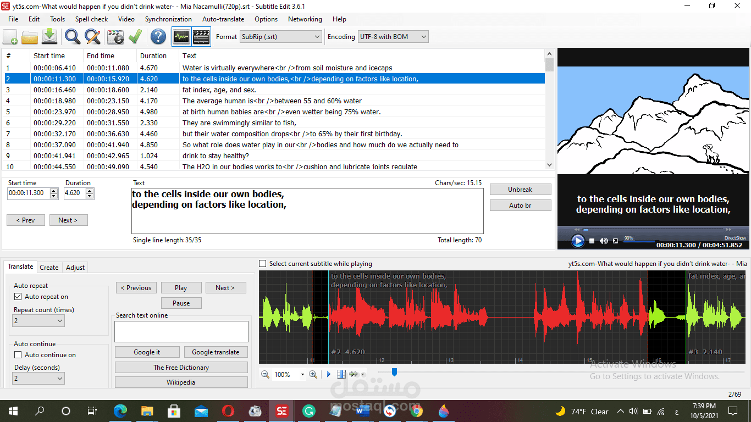Toggle the waveform display icon

point(180,36)
